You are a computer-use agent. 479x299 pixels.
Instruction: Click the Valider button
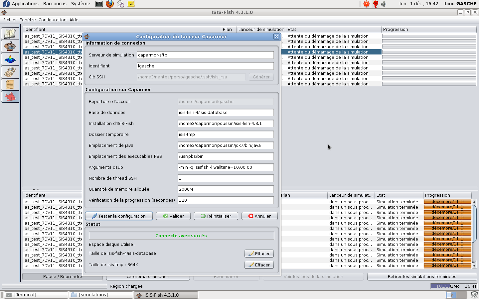click(x=173, y=216)
